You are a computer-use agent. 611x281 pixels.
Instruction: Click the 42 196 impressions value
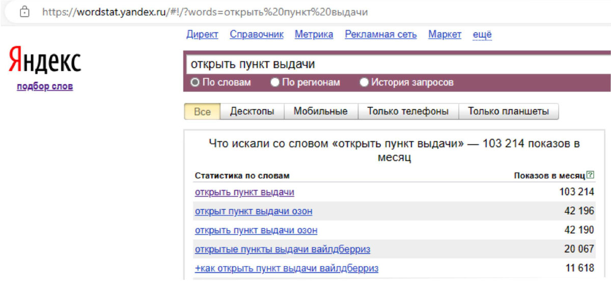click(579, 211)
